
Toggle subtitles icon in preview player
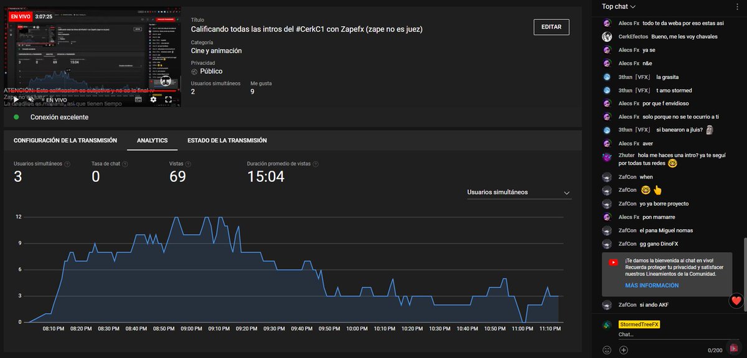(138, 99)
